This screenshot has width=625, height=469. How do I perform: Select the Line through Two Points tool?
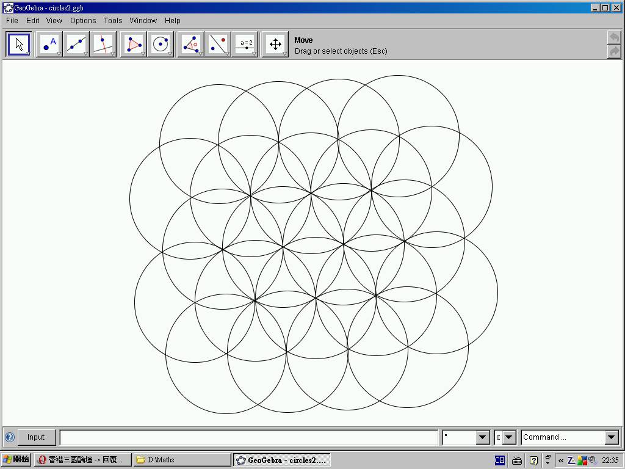tap(76, 44)
